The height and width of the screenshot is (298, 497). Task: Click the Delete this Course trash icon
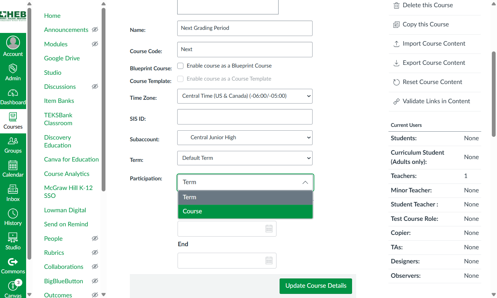[x=396, y=5]
